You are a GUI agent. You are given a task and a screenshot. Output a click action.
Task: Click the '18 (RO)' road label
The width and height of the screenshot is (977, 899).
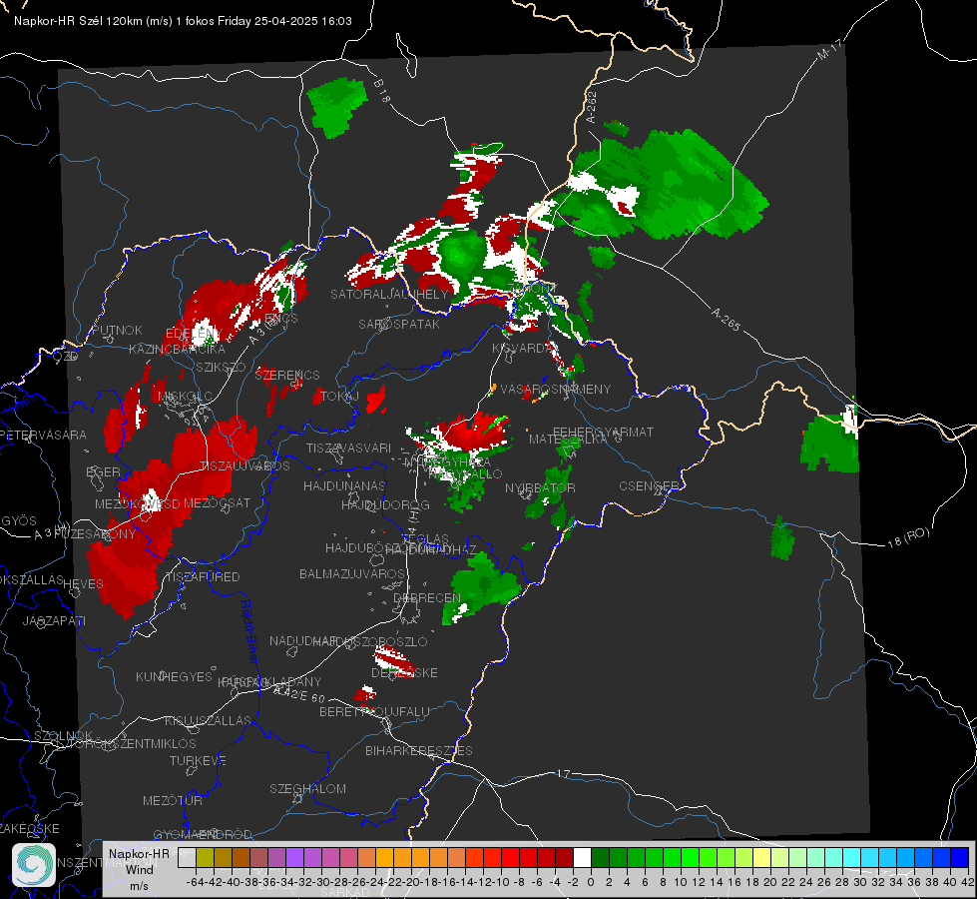(x=908, y=537)
